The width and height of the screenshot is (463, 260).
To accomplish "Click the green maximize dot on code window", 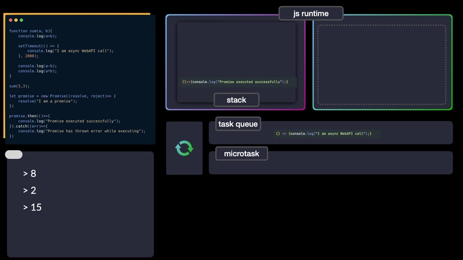I will (x=21, y=20).
